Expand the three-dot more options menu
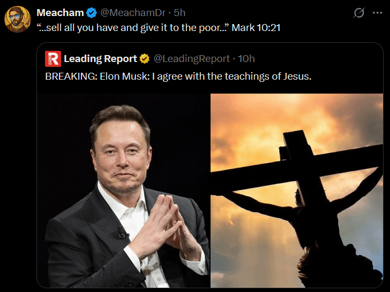The height and width of the screenshot is (292, 390). pos(377,13)
